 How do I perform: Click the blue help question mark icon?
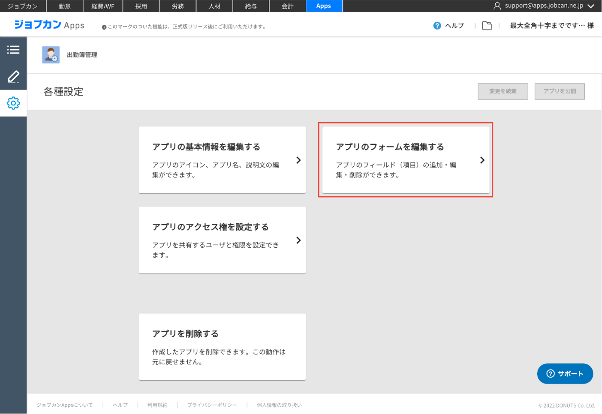pyautogui.click(x=437, y=26)
